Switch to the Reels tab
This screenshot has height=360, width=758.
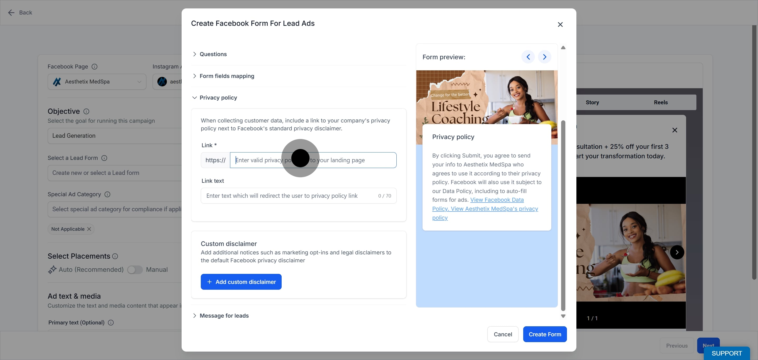click(x=661, y=102)
